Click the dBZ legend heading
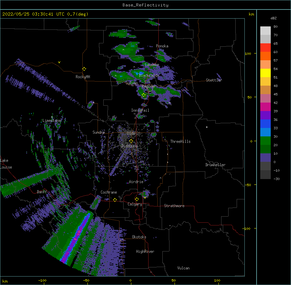The image size is (291, 285). click(273, 18)
